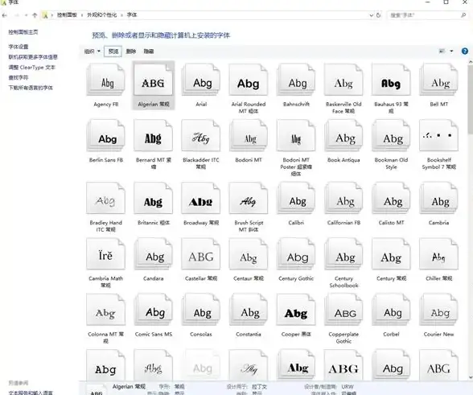Select the Bahnschrift font icon

296,80
